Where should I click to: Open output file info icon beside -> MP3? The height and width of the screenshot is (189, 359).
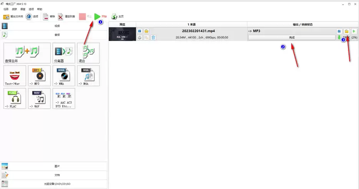click(x=339, y=31)
